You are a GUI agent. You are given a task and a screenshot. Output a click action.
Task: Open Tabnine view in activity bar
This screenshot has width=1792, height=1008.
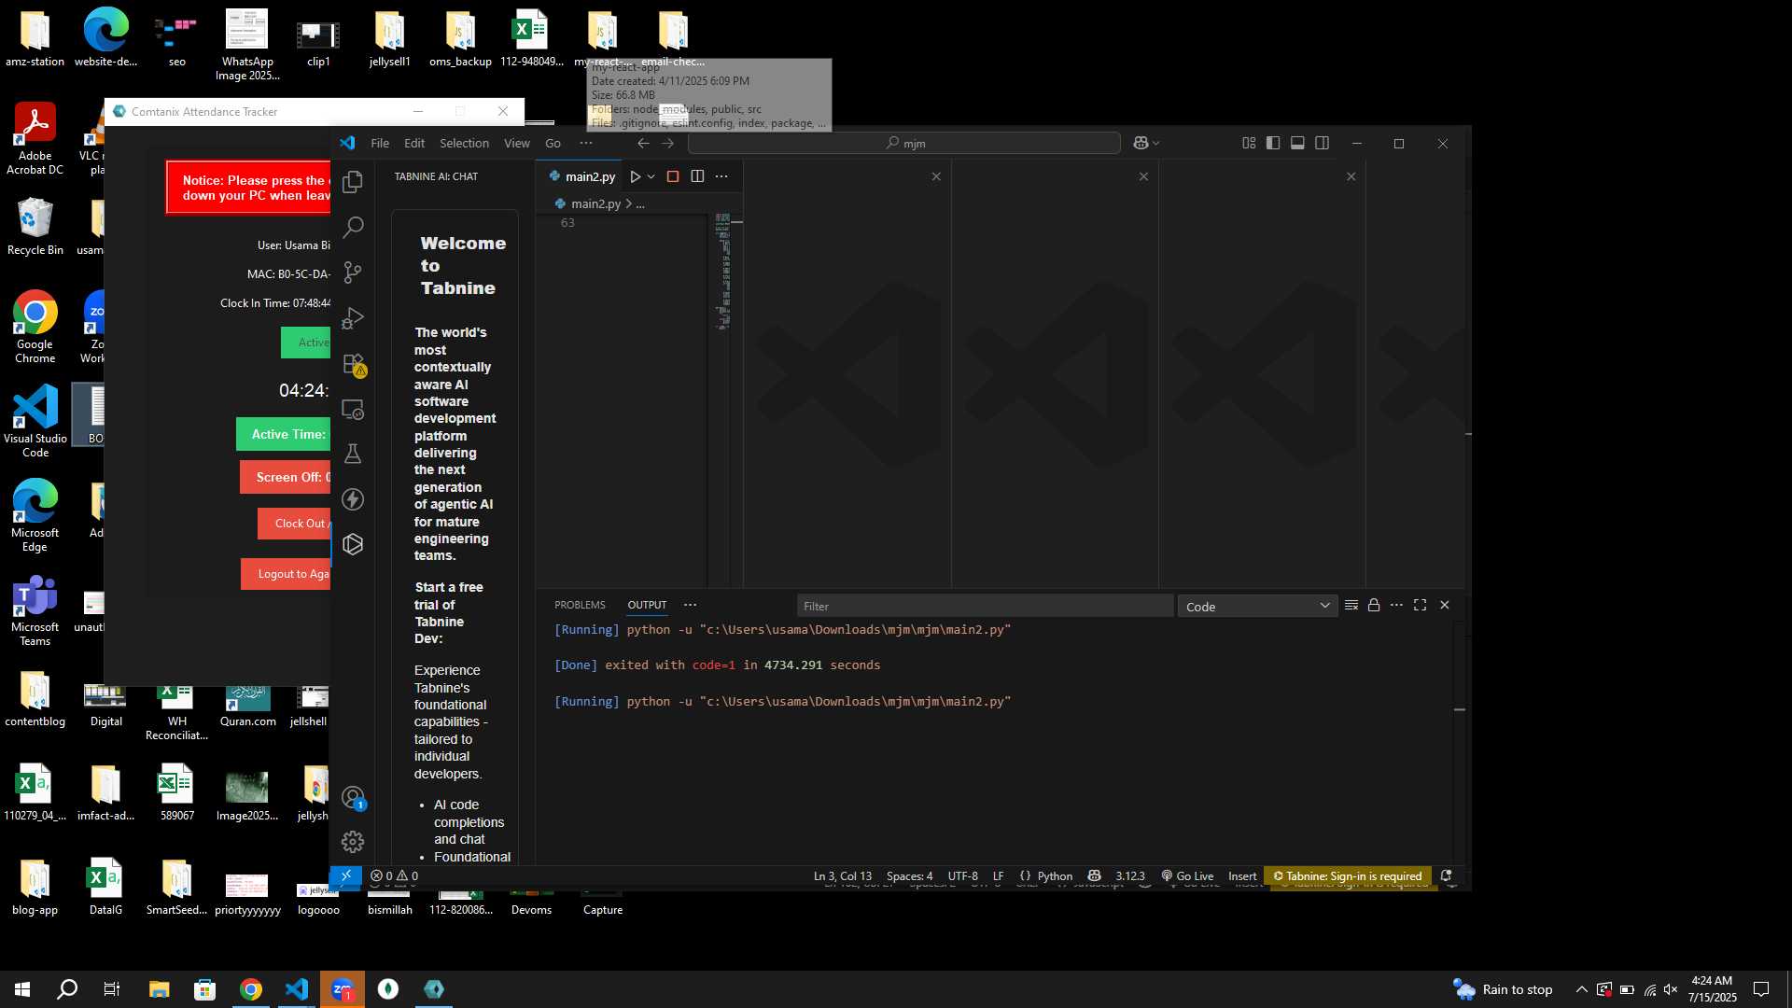353,544
